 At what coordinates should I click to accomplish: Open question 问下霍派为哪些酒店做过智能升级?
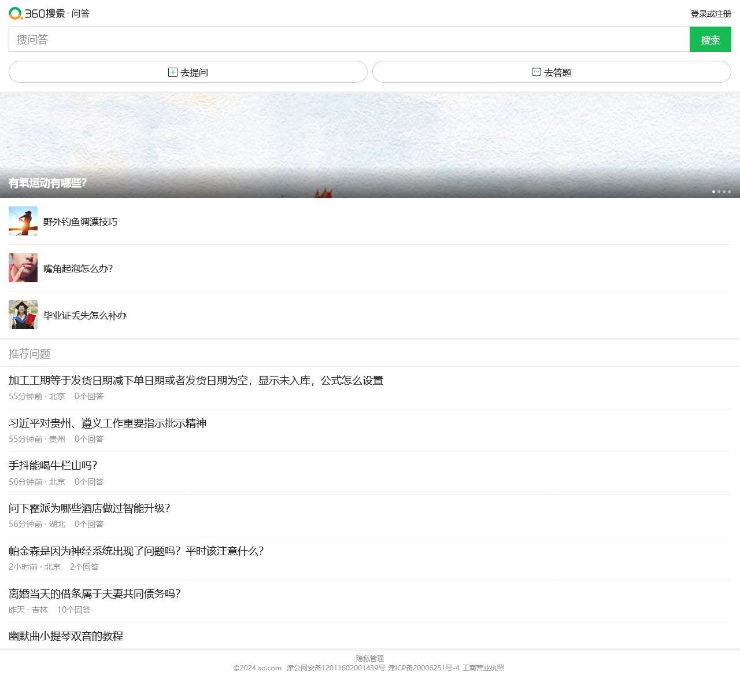coord(90,508)
